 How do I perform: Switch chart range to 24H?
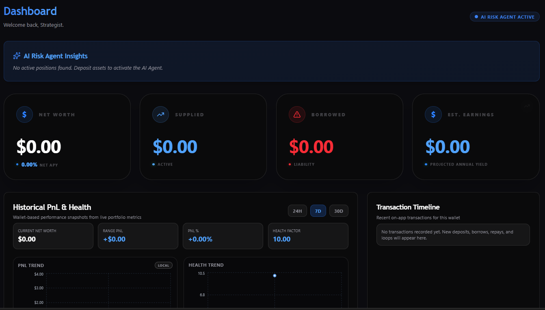(297, 211)
